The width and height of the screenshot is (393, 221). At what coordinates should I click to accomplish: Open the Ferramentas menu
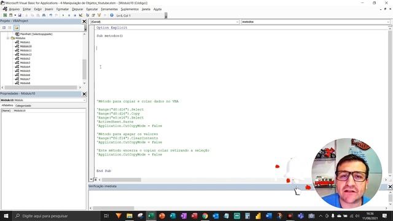click(x=109, y=9)
